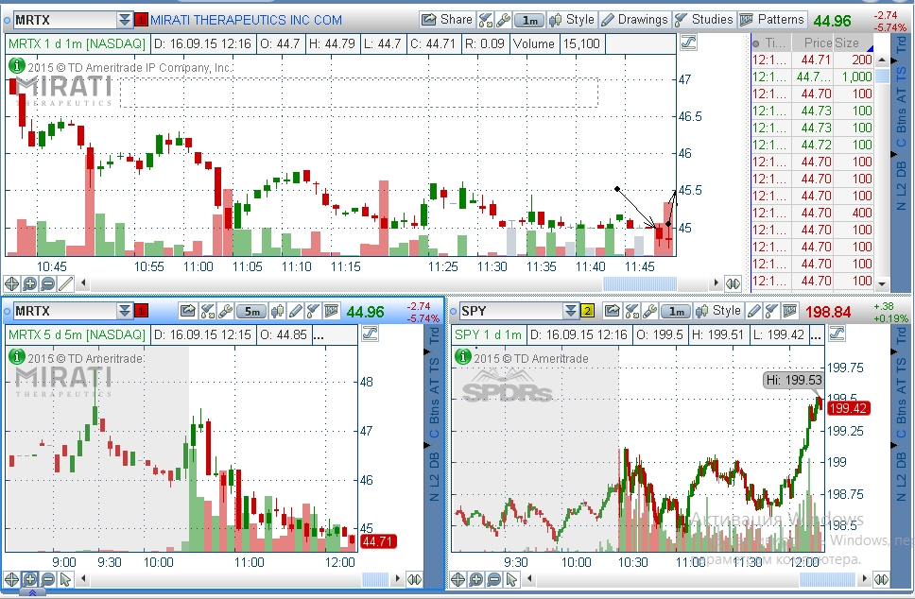
Task: Click info icon on top MRTX chart
Action: 17,66
